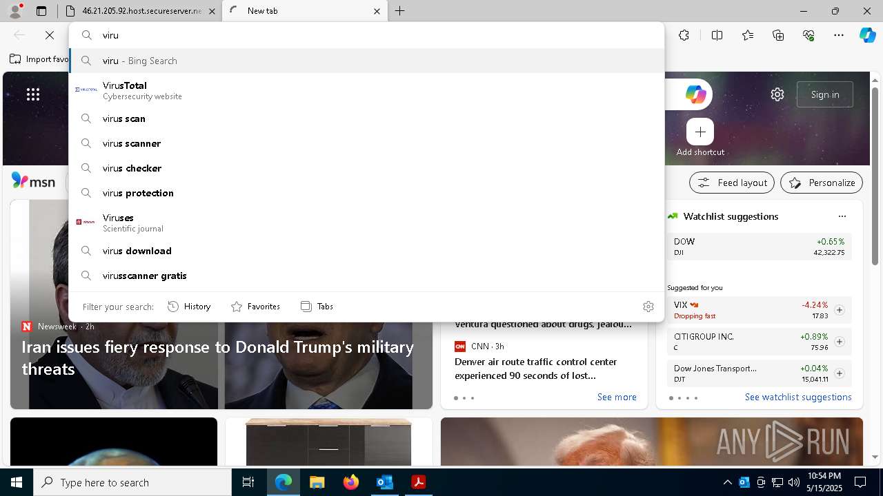Viewport: 883px width, 496px height.
Task: Click the address bar containing 'viru'
Action: pyautogui.click(x=366, y=35)
